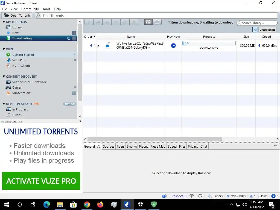Open Subscriptions RSS entry
Viewport: 280px width, 210px height.
coord(22,93)
